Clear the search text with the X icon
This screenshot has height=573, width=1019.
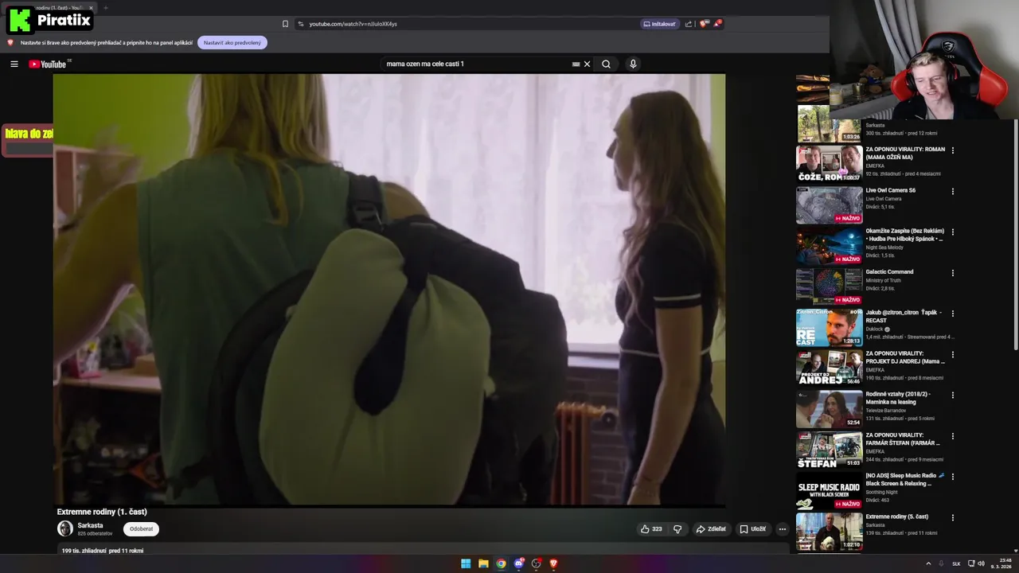587,64
